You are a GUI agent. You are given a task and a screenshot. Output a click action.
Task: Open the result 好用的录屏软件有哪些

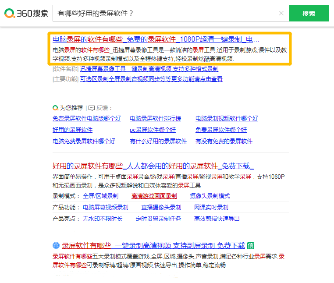[x=156, y=166]
